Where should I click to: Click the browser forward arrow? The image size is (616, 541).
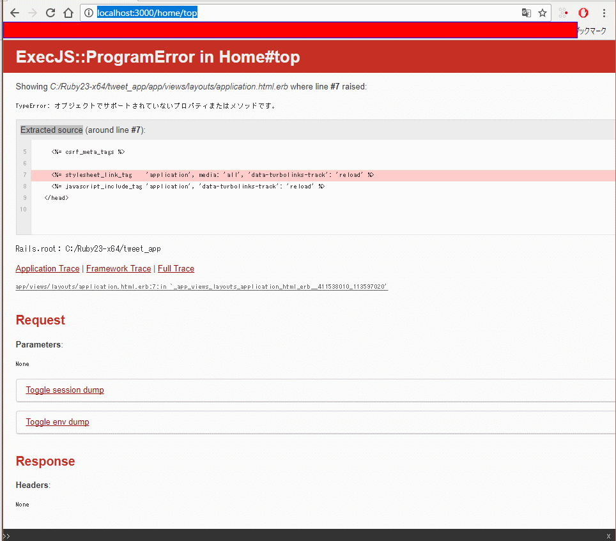[33, 13]
